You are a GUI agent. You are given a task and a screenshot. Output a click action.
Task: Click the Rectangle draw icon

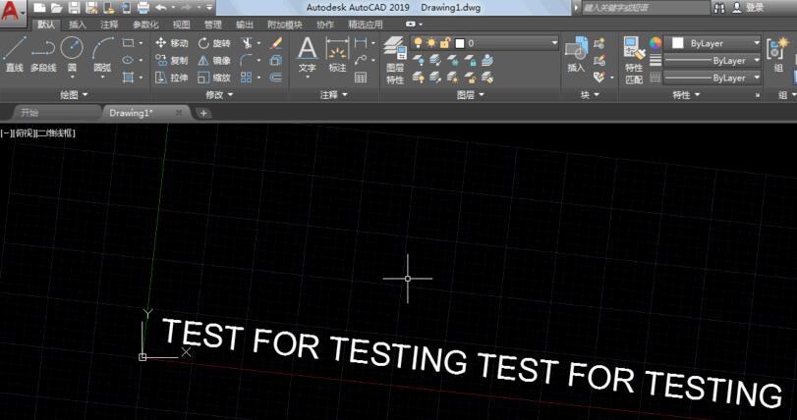(128, 43)
